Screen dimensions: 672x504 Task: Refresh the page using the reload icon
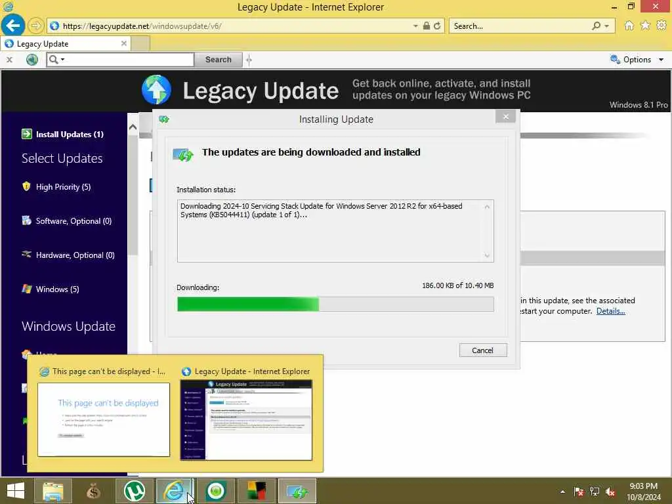coord(437,26)
